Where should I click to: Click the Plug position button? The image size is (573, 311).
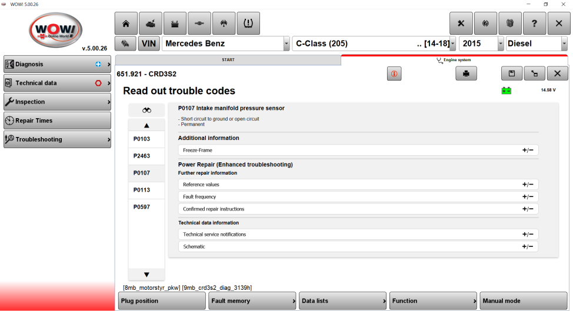(x=162, y=301)
